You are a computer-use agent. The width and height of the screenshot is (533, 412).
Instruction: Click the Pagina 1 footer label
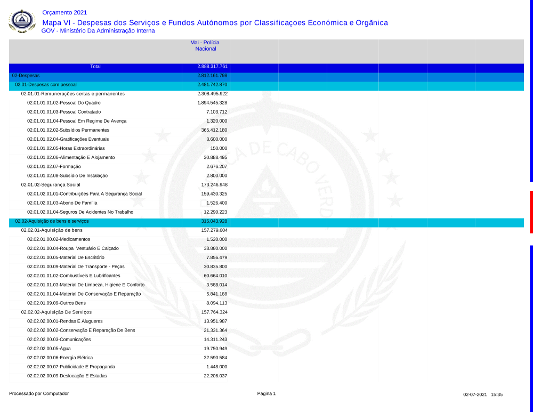[x=266, y=394]
